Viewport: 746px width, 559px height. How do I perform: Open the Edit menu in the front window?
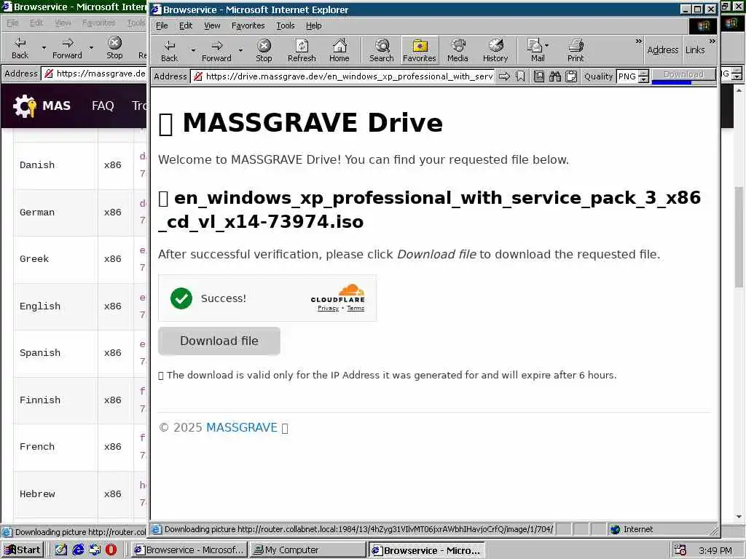coord(186,25)
